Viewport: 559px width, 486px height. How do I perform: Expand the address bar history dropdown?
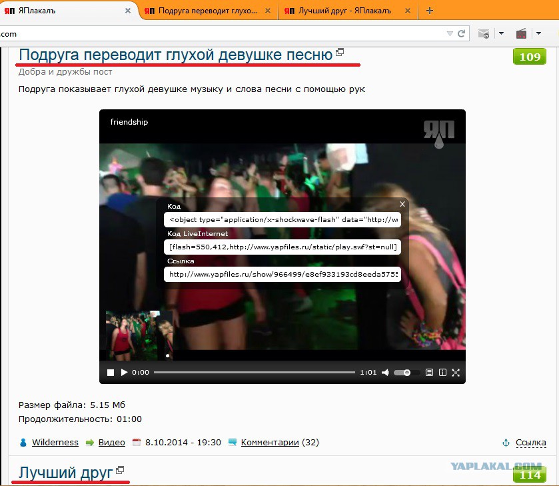tap(450, 33)
